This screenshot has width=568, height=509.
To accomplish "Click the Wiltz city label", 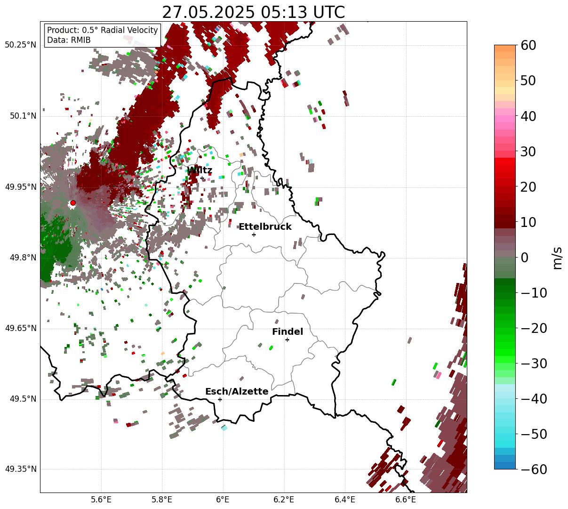I will pos(200,170).
